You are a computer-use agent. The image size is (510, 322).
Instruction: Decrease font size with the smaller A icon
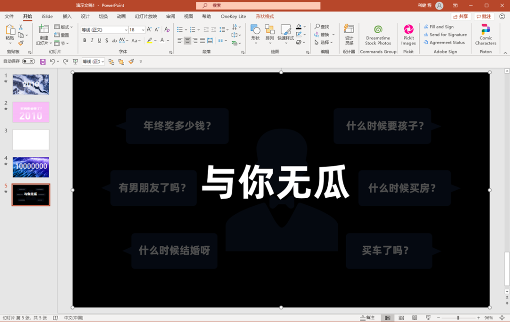tap(157, 30)
